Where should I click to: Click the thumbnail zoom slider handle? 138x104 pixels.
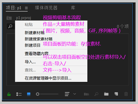(x=38, y=94)
